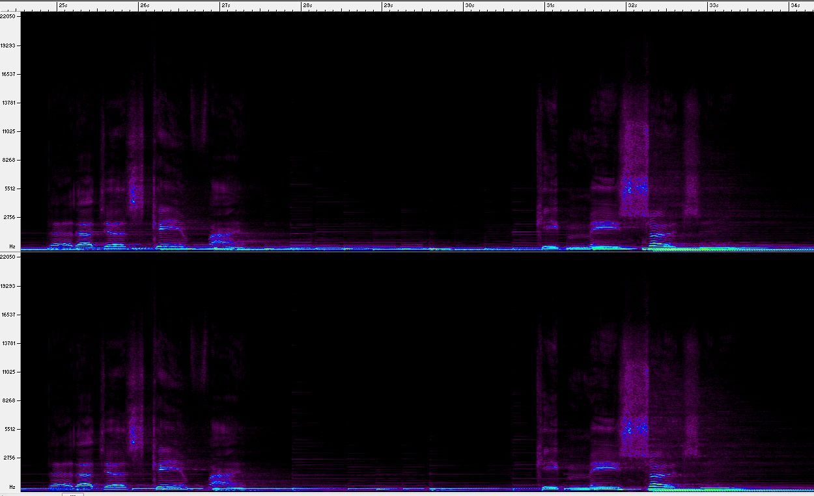Click the 22050 label on the top channel axis

(9, 17)
